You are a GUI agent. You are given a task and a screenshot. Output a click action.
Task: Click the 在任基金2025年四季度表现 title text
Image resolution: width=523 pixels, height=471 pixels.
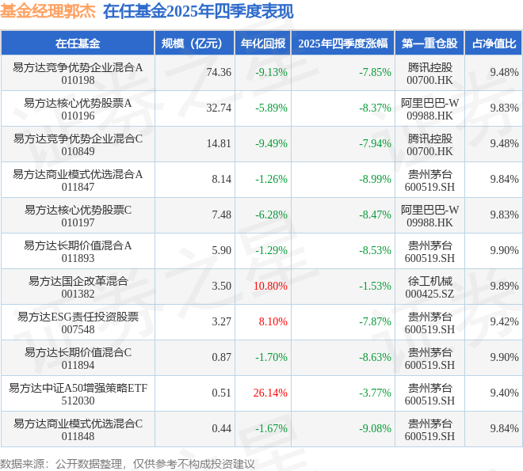pos(198,11)
